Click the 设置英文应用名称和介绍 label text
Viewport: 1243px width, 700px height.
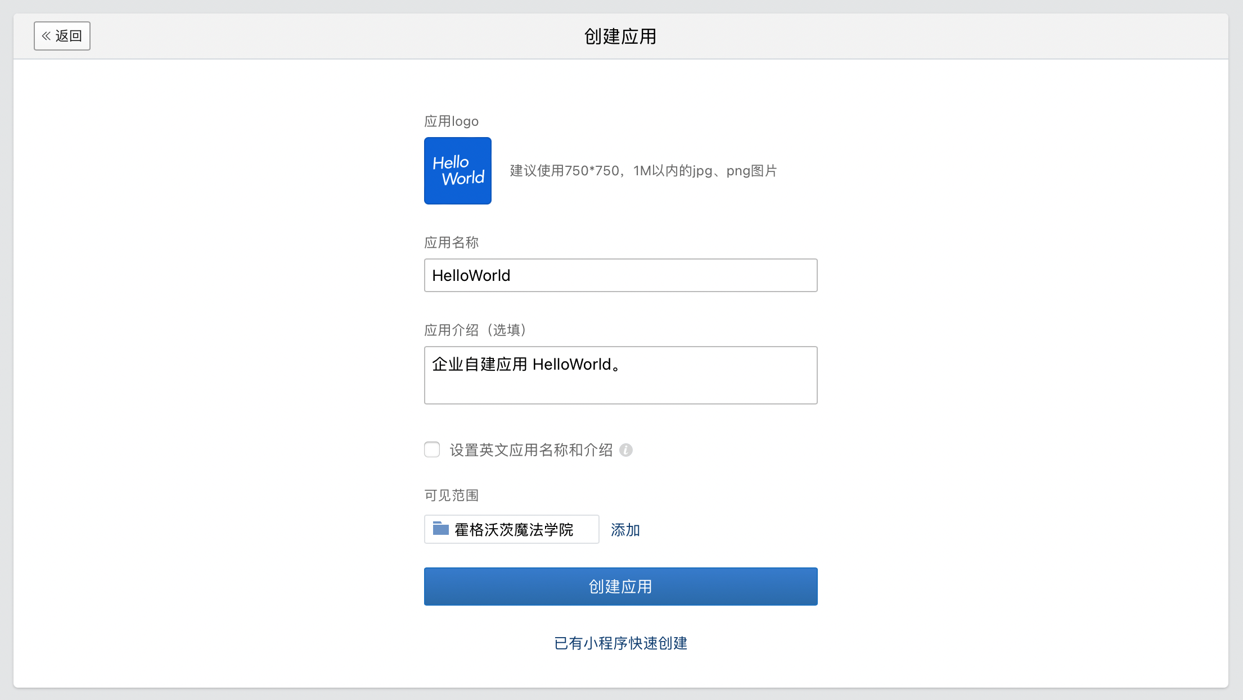[x=530, y=450]
